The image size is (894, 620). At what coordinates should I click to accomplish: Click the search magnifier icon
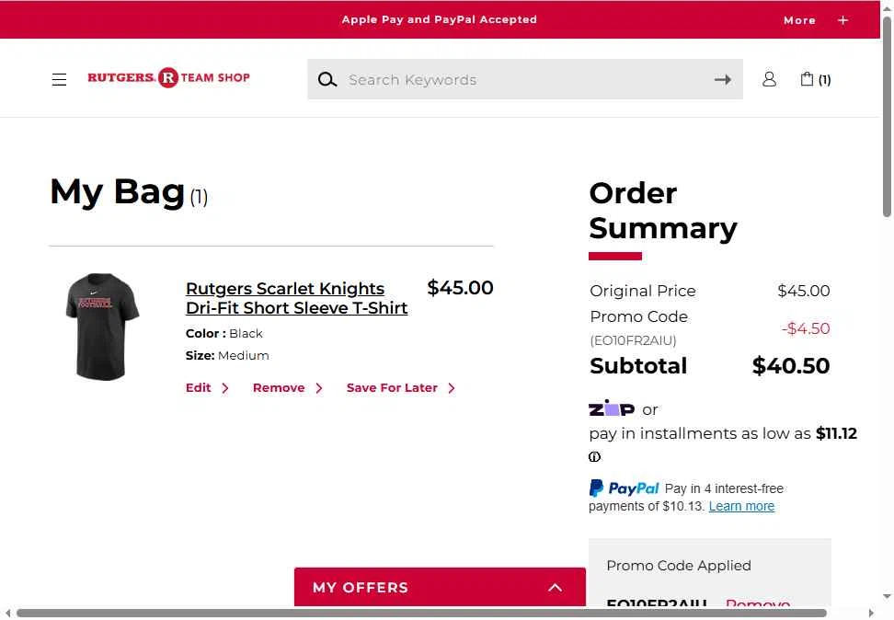point(327,80)
